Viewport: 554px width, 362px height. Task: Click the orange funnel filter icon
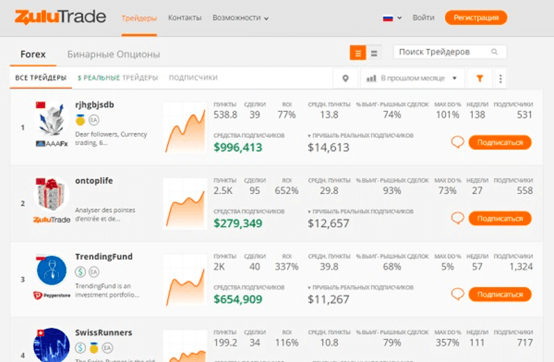point(479,78)
